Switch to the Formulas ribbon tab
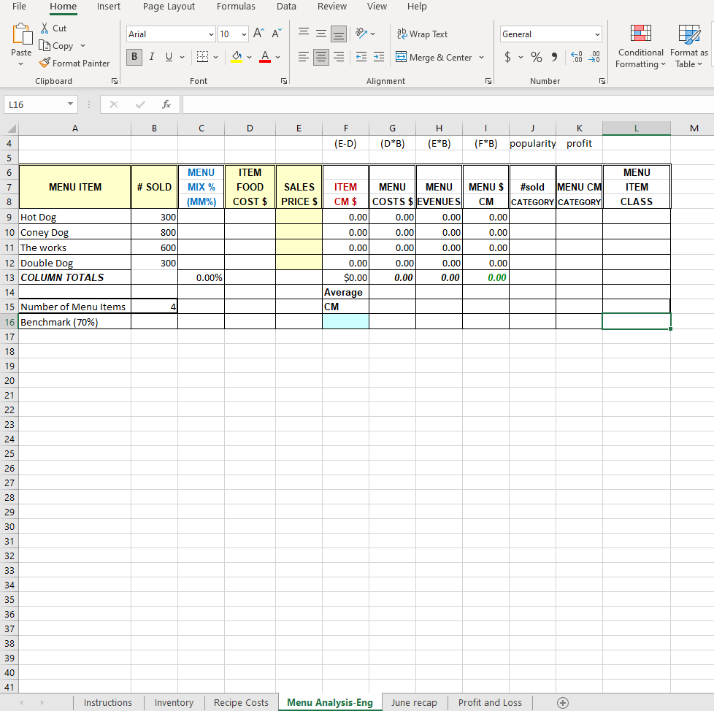714x711 pixels. click(236, 7)
